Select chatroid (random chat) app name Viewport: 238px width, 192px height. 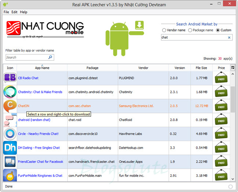pyautogui.click(x=34, y=120)
